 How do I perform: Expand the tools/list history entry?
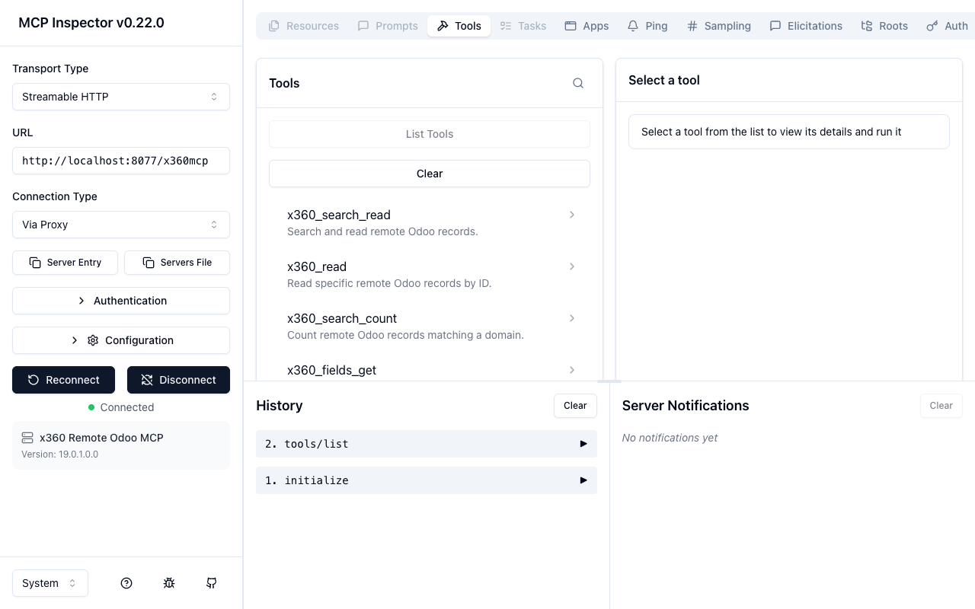(x=427, y=444)
